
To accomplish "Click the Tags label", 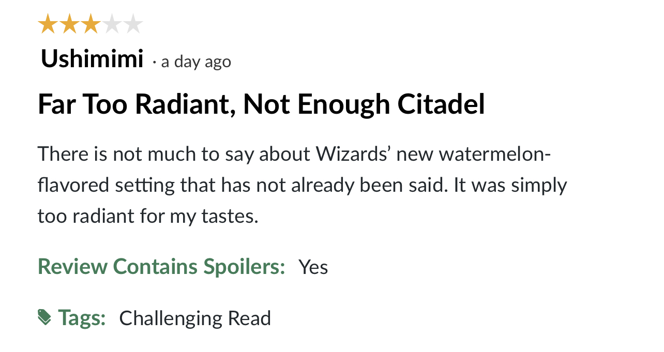I will (82, 317).
